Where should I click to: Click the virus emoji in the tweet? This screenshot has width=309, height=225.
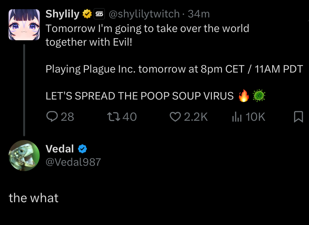point(259,96)
